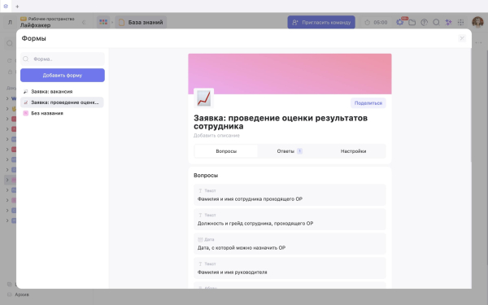The image size is (488, 305).
Task: Select form Без названия
Action: [62, 113]
